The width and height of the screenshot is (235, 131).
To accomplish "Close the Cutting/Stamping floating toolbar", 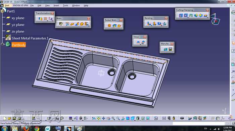I will 207,10.
